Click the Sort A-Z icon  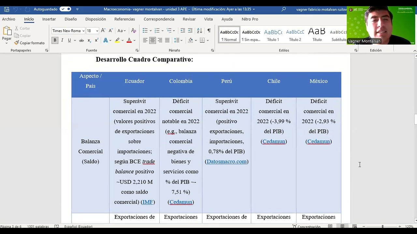[200, 31]
